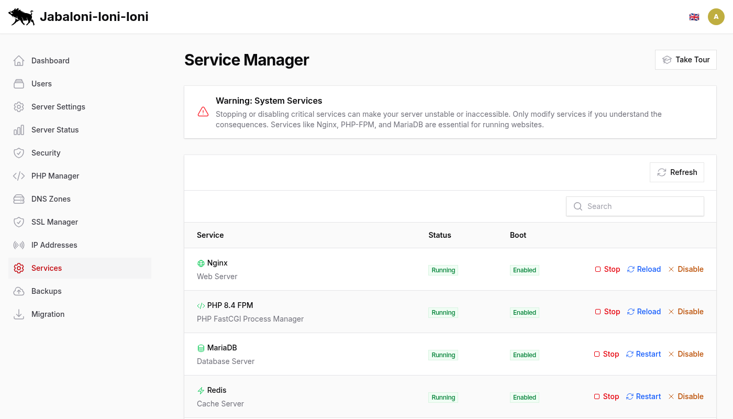Select the Dashboard home icon
The height and width of the screenshot is (419, 733).
(x=19, y=60)
